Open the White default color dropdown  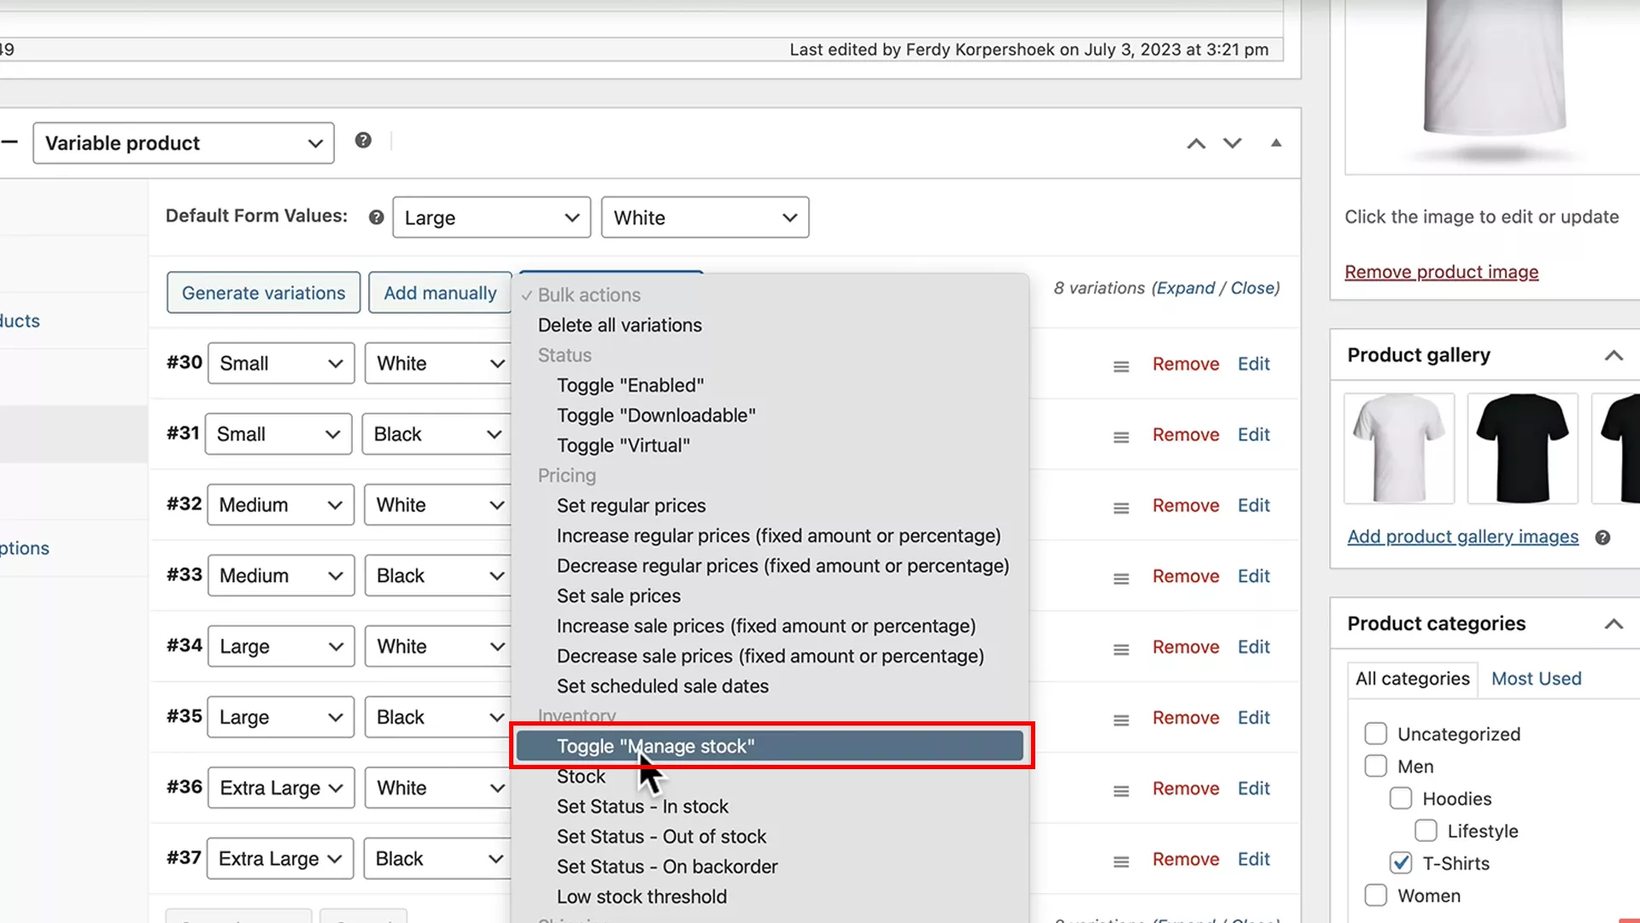pos(704,217)
